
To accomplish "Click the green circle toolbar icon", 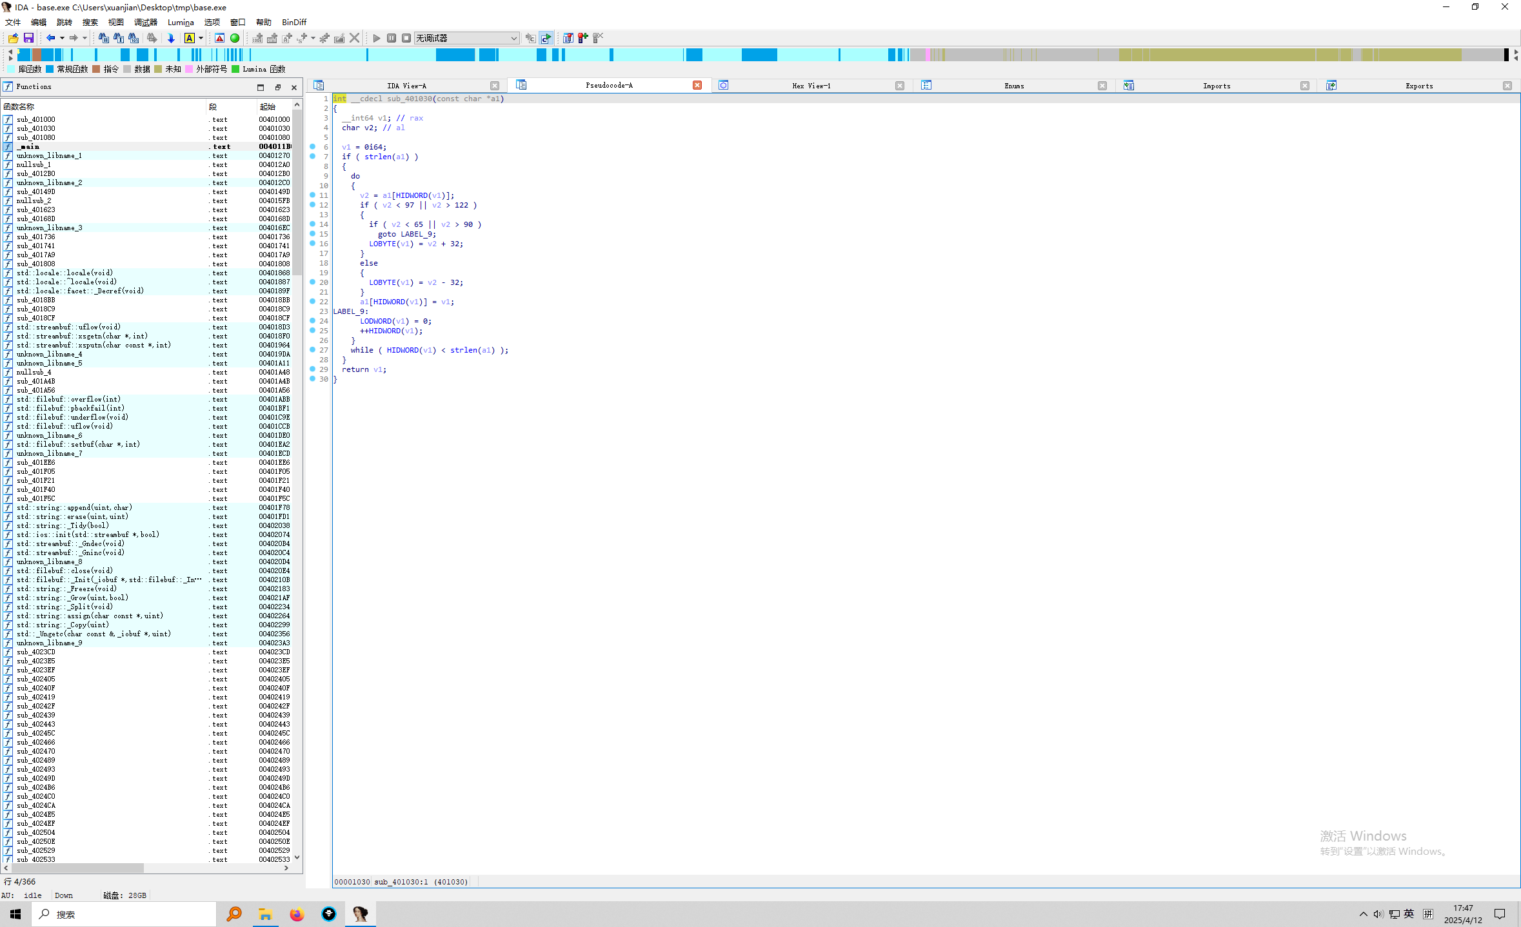I will point(235,39).
